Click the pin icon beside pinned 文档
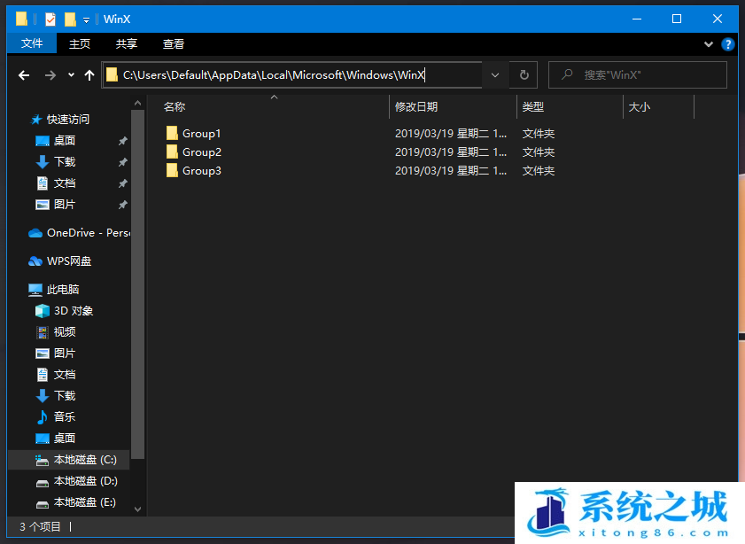 pyautogui.click(x=122, y=183)
